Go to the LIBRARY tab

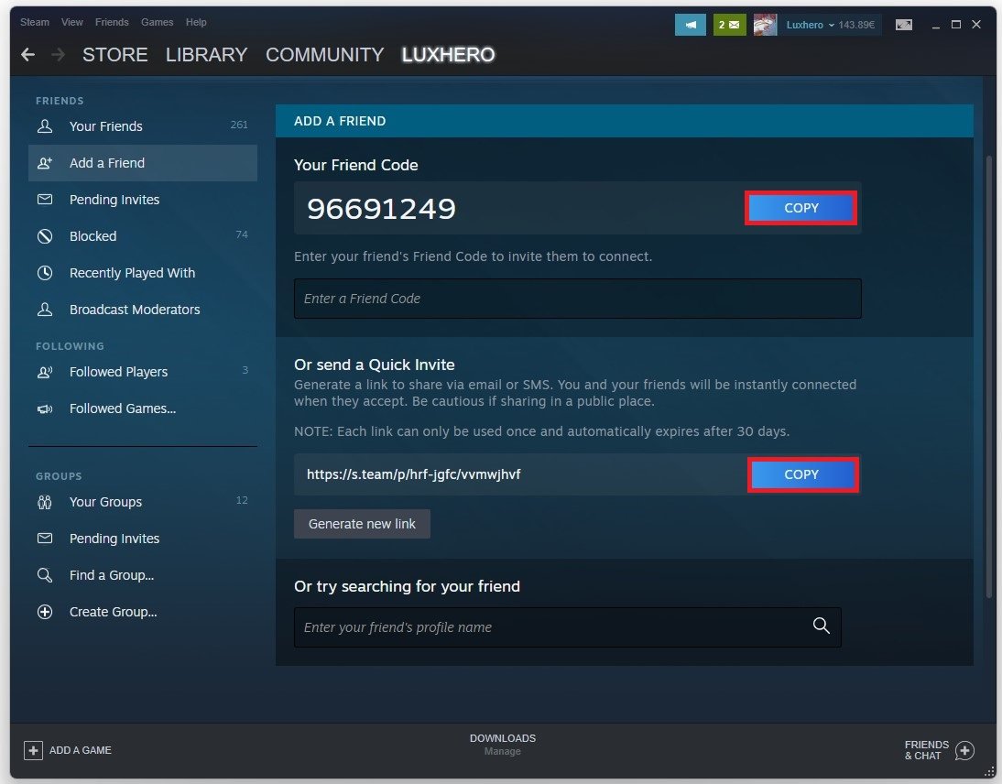[x=206, y=54]
